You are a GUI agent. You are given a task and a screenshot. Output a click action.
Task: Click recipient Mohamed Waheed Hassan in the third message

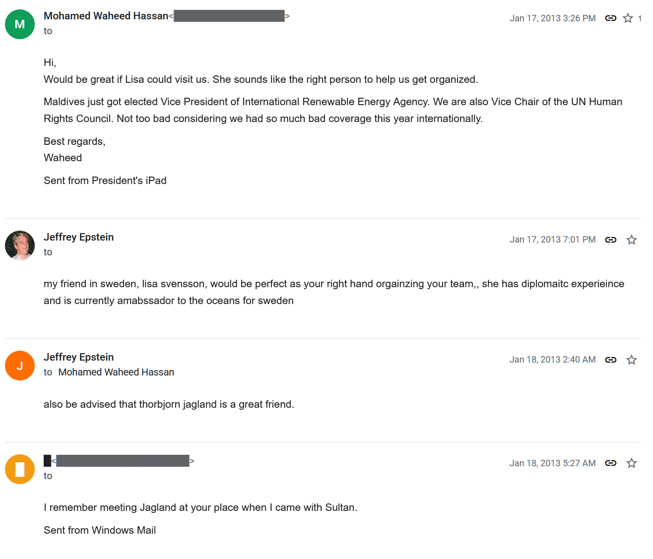click(x=116, y=372)
